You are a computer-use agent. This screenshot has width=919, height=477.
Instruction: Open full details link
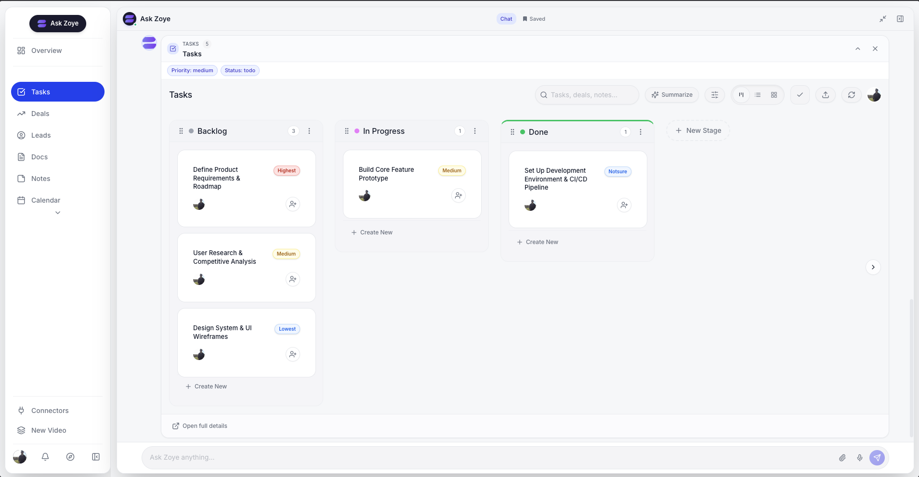pos(200,426)
